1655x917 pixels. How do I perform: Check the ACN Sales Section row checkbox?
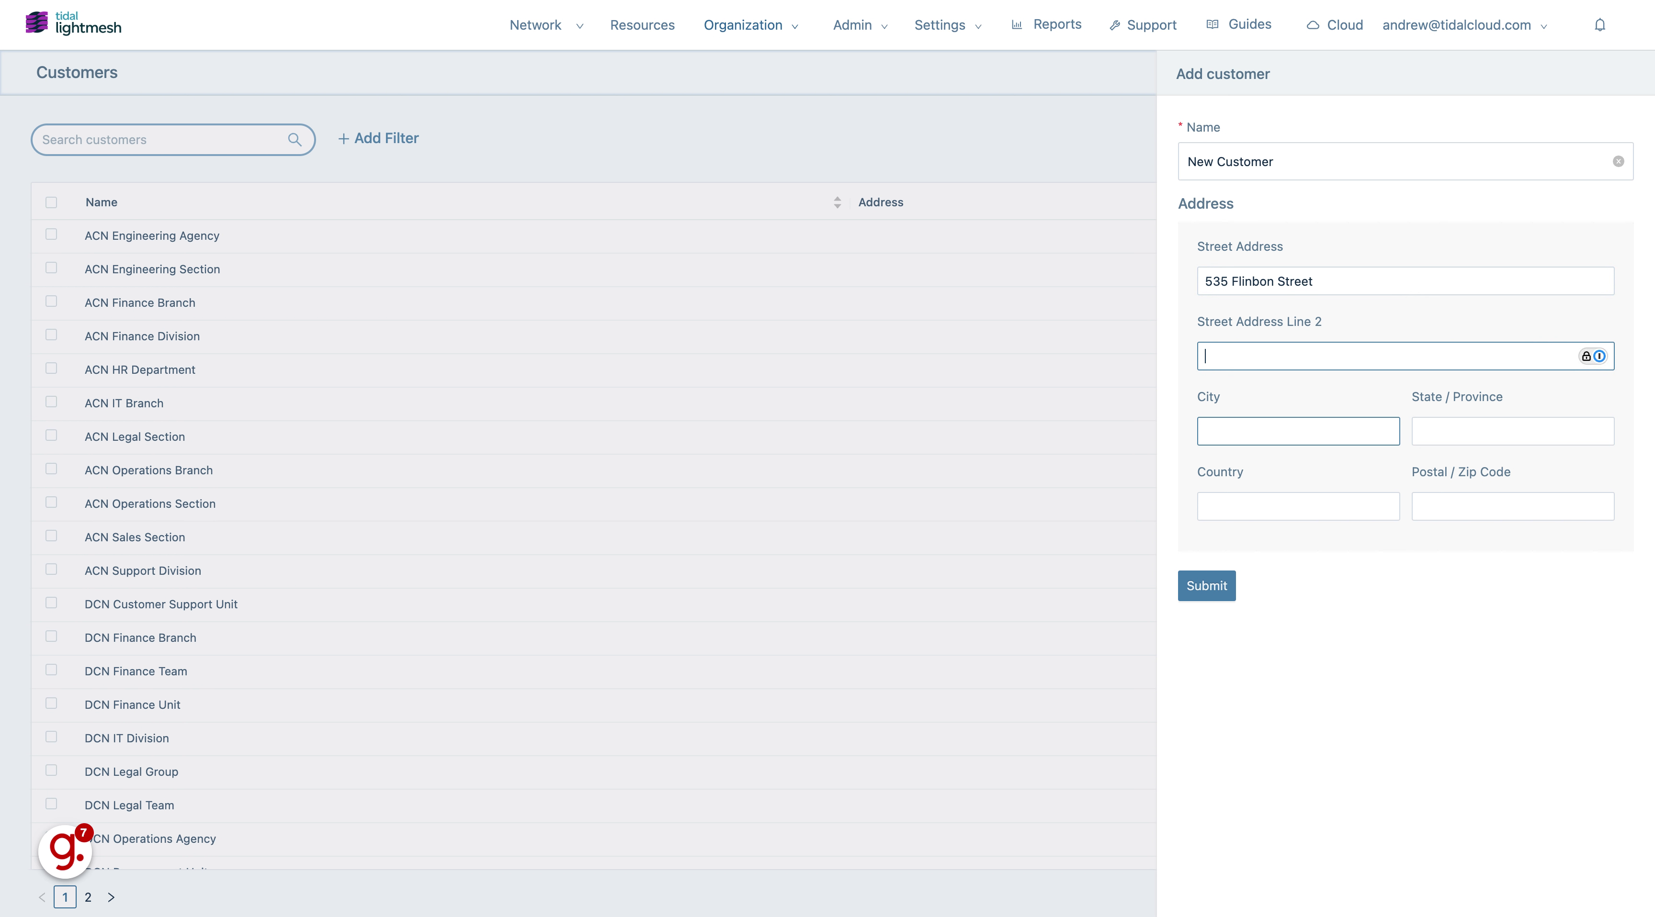51,536
